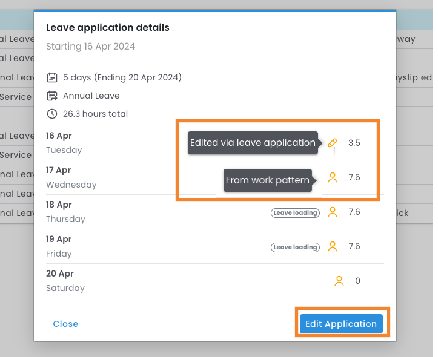The image size is (438, 357).
Task: Click the person icon on 20 Apr row
Action: point(339,281)
